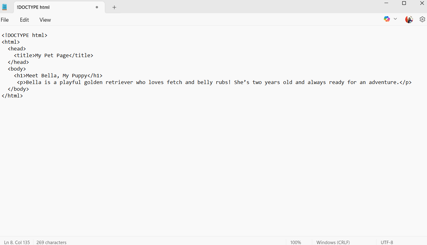Screen dimensions: 427x245
Task: Open the Edit menu
Action: (24, 20)
